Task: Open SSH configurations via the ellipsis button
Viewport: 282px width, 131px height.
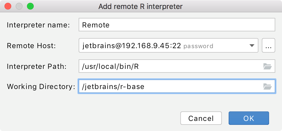Action: [268, 46]
